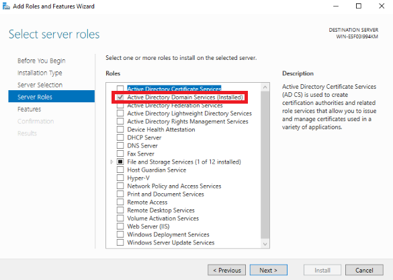The height and width of the screenshot is (280, 393).
Task: Check Volume Activation Services box
Action: pos(120,218)
